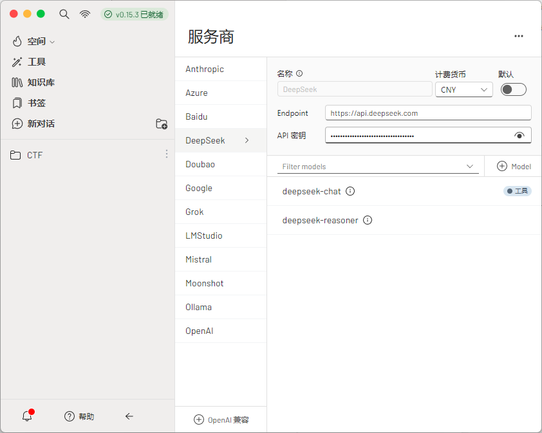
Task: Click the DeepSeek provider chevron
Action: tap(247, 140)
